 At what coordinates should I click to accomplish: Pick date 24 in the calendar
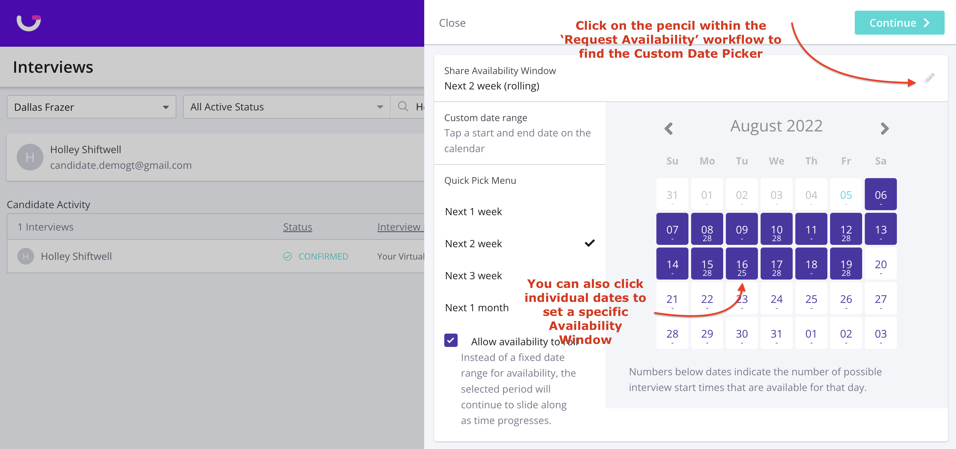point(776,299)
